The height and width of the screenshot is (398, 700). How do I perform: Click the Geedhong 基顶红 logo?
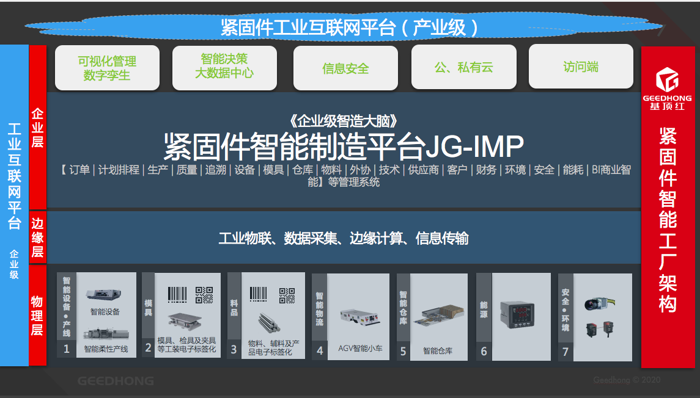click(667, 89)
